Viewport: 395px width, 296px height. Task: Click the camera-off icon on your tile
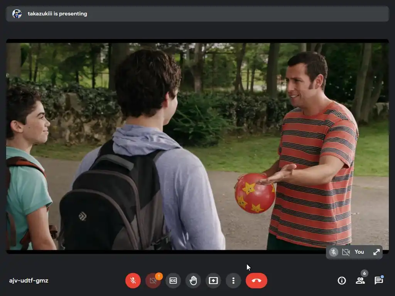tap(346, 252)
